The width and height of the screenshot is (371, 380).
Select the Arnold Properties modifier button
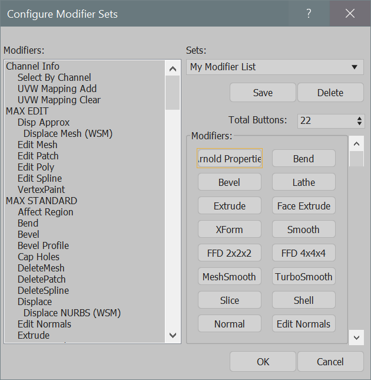[230, 158]
